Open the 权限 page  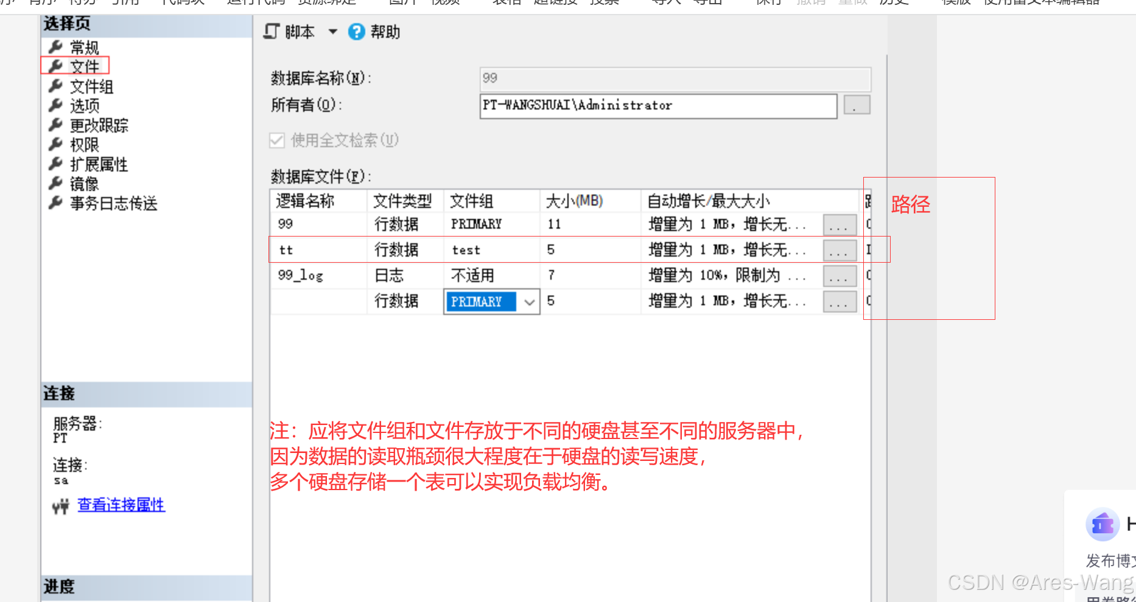[x=84, y=145]
